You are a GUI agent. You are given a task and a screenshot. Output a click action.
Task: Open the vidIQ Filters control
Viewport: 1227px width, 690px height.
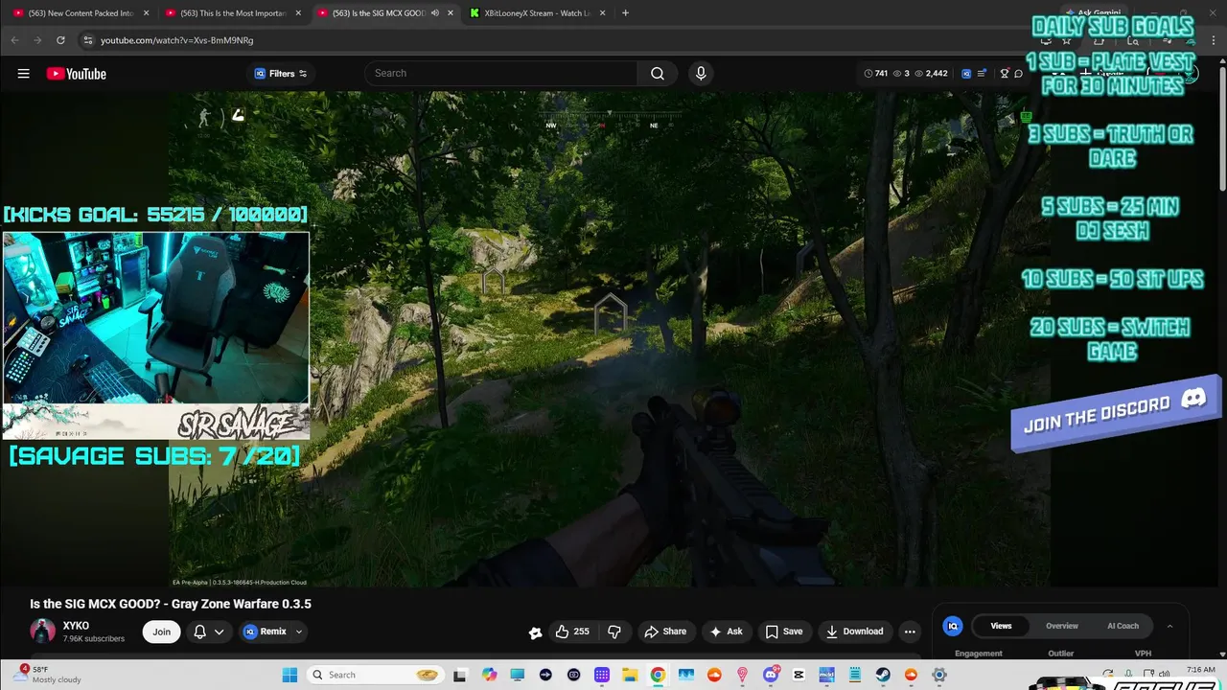(x=281, y=74)
